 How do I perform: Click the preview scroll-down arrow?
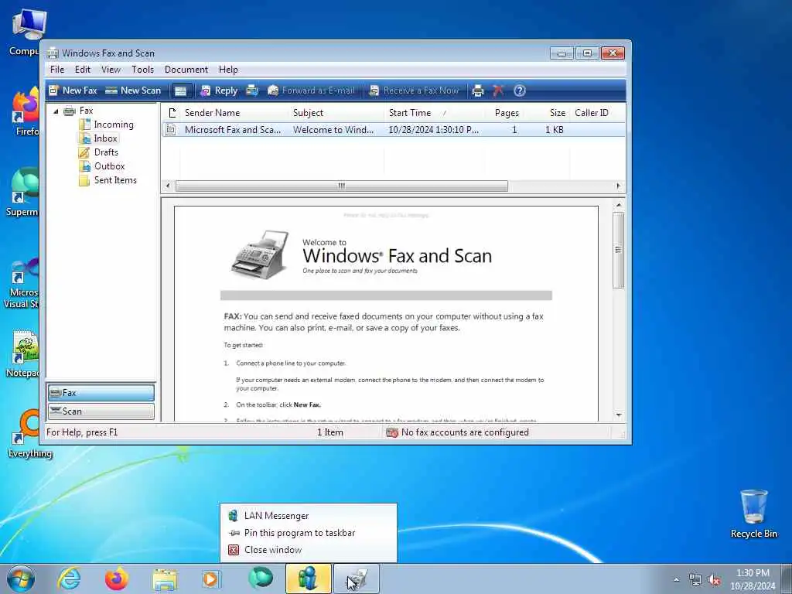click(x=618, y=415)
